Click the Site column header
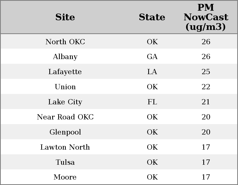Image resolution: width=238 pixels, height=185 pixels. click(65, 17)
